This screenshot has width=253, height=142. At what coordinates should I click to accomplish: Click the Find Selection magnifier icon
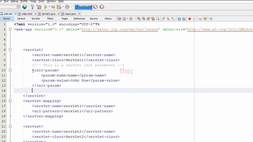[x=139, y=19]
